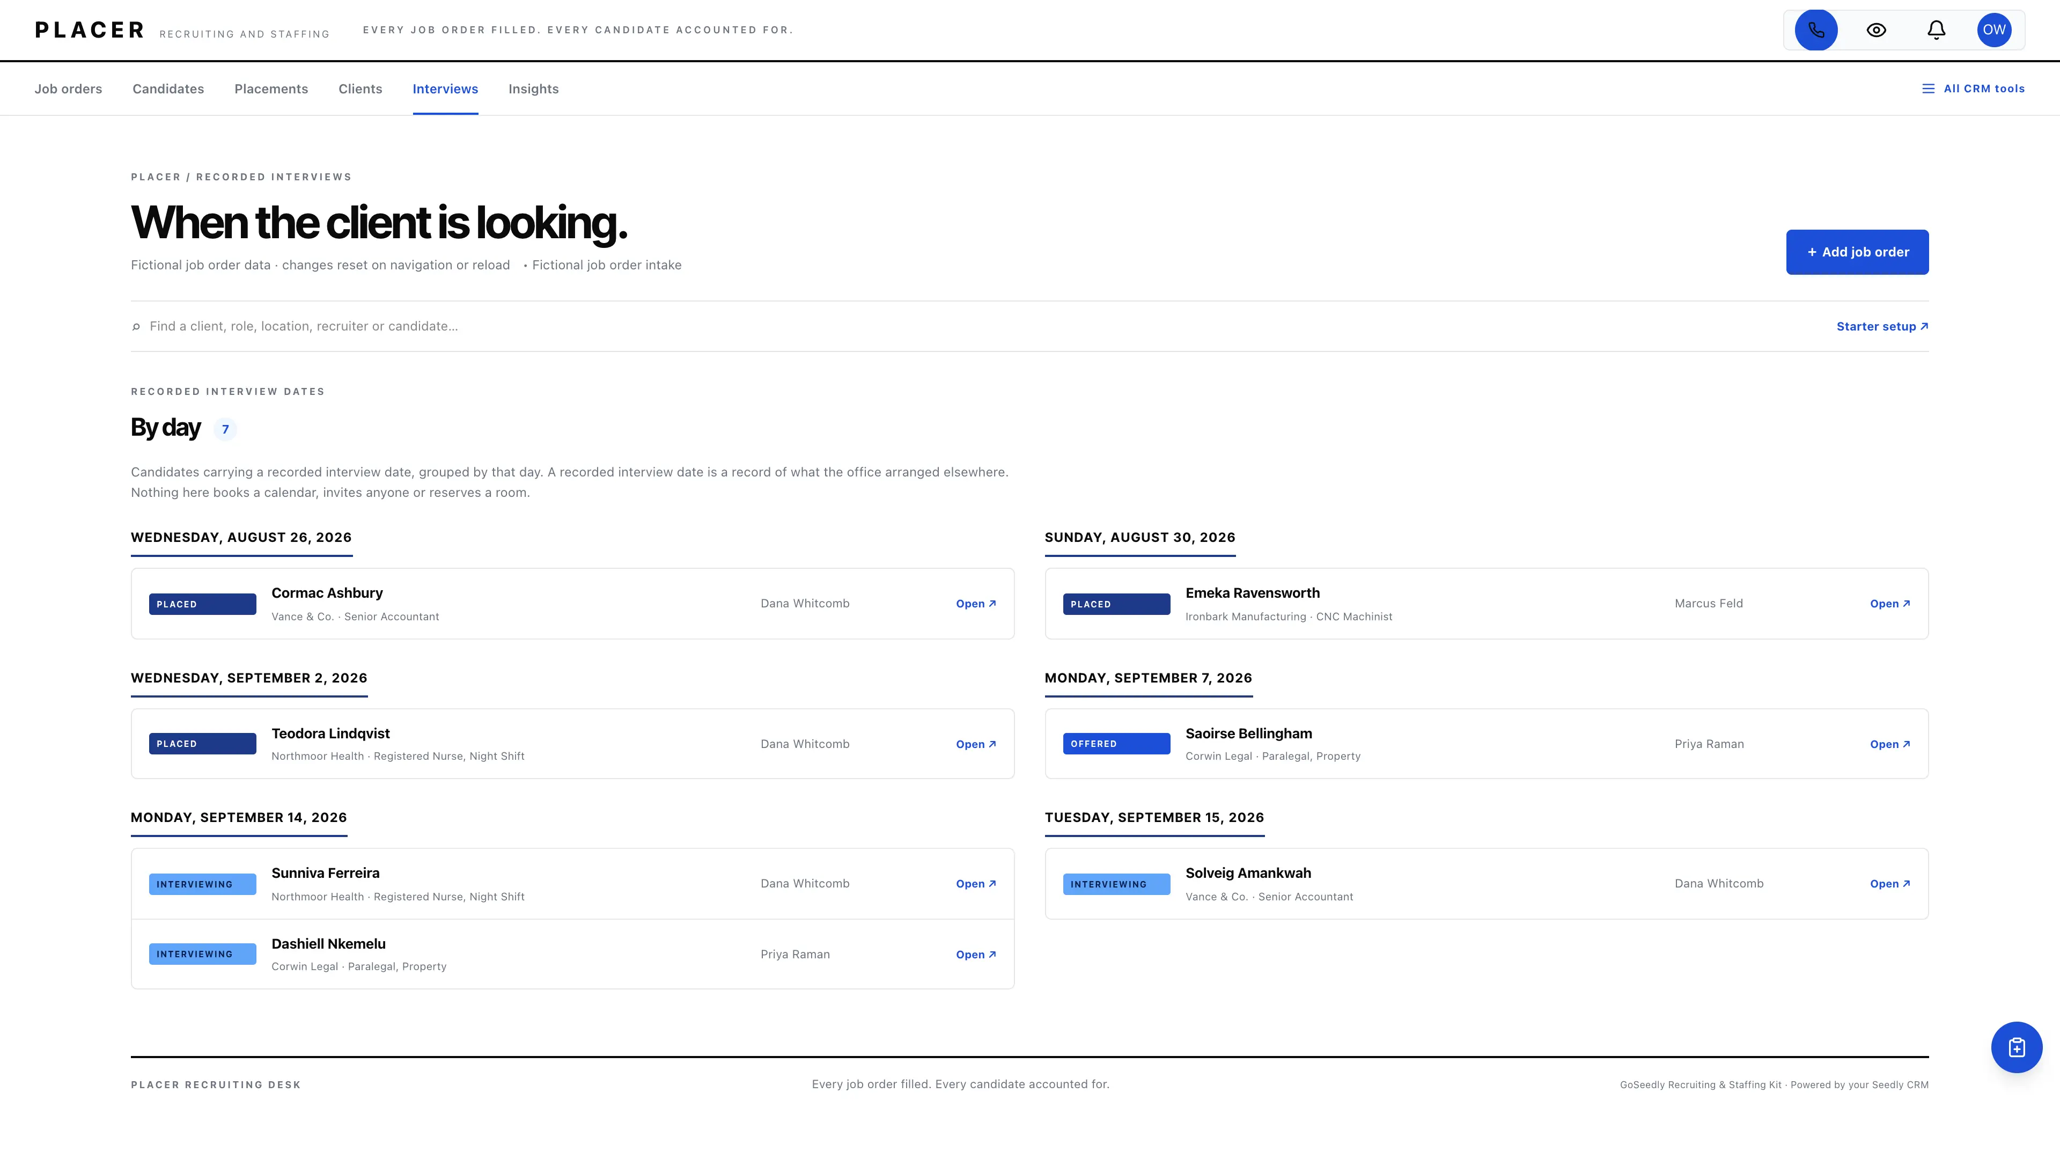Click the name Emeka Ravensworth
2060x1159 pixels.
1252,593
